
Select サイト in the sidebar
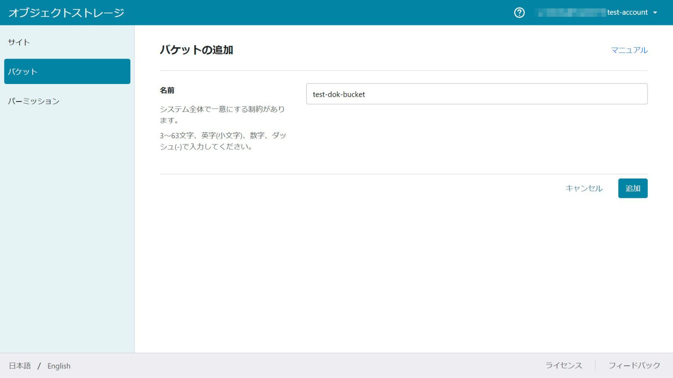18,42
